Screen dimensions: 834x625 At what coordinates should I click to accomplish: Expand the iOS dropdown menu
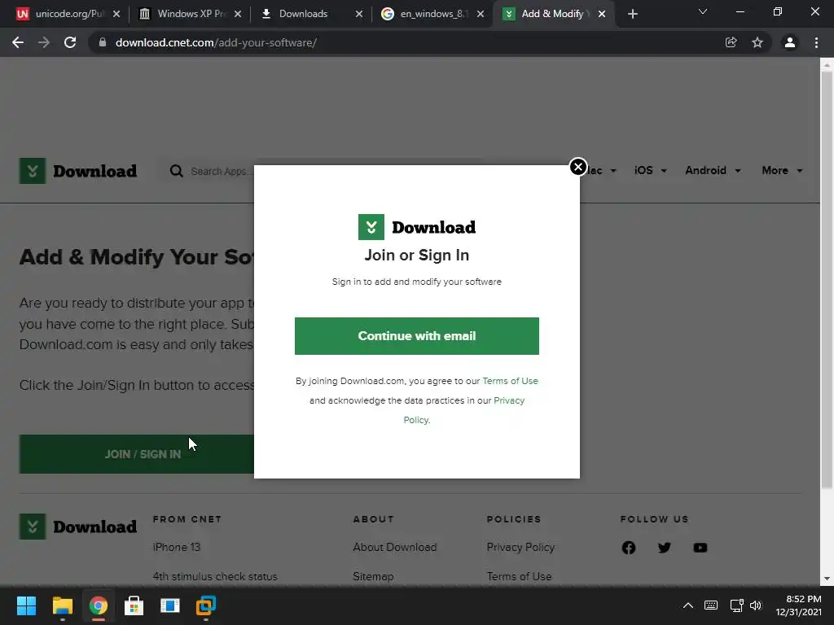pos(650,171)
